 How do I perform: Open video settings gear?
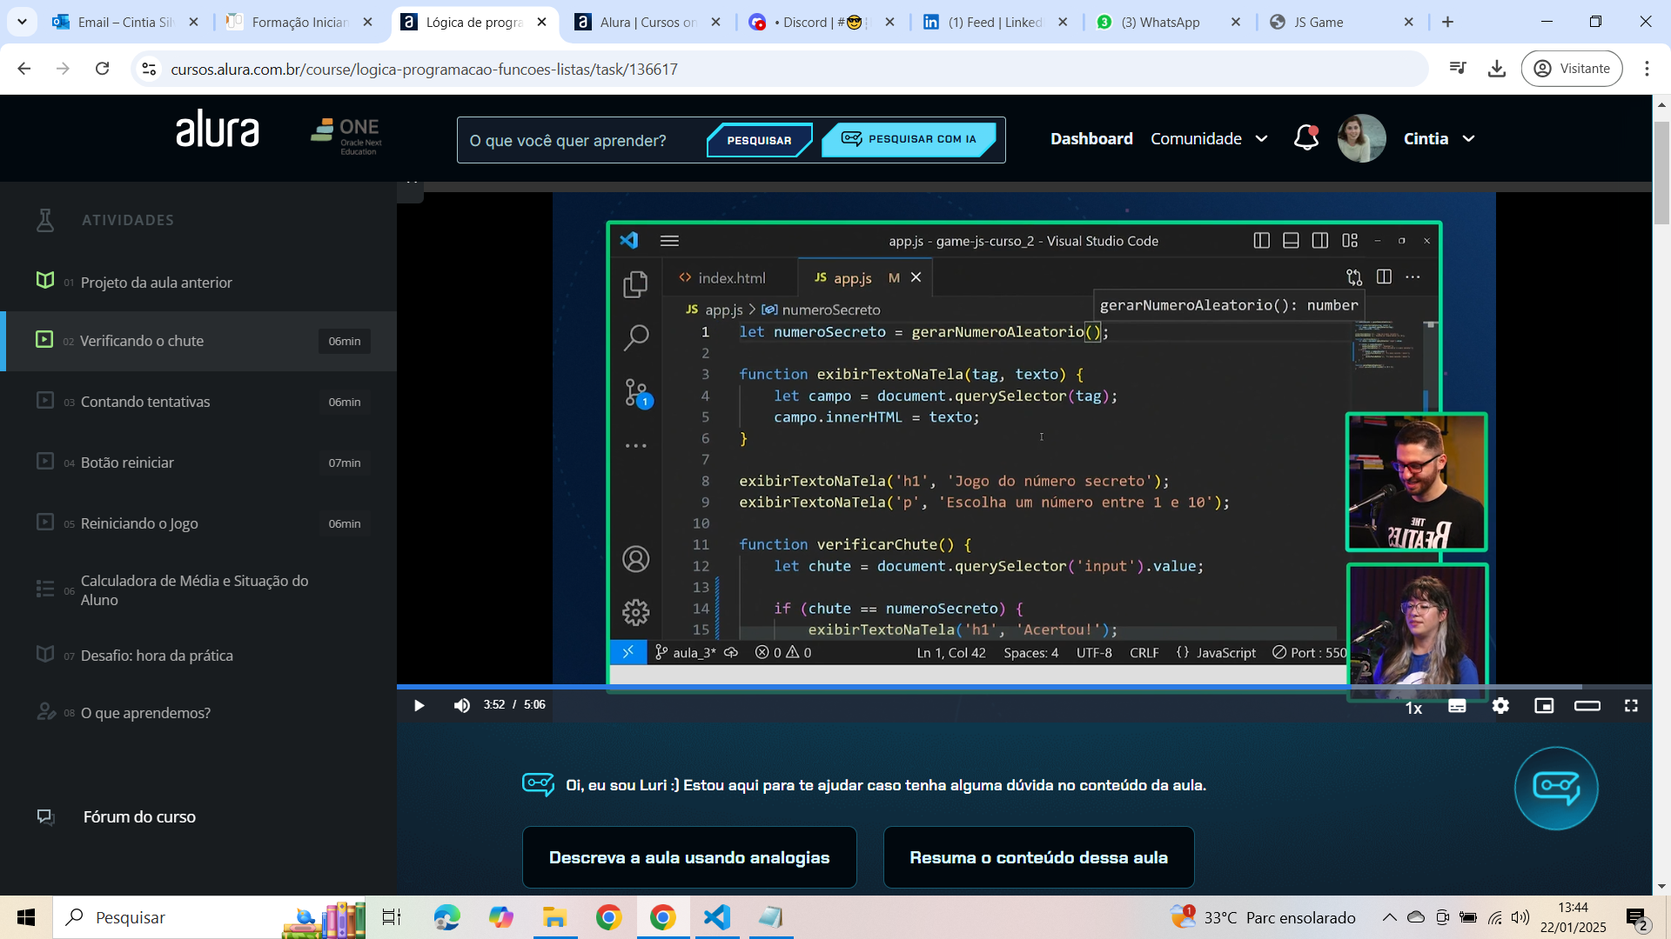pyautogui.click(x=1500, y=706)
